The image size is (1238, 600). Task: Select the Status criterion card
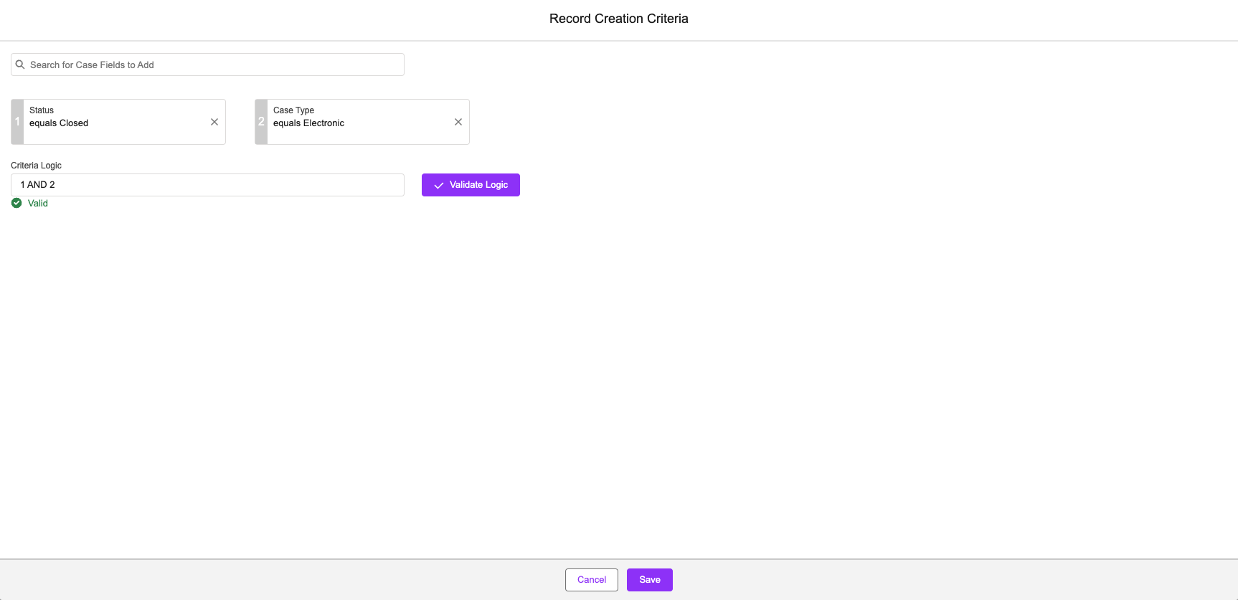(118, 122)
